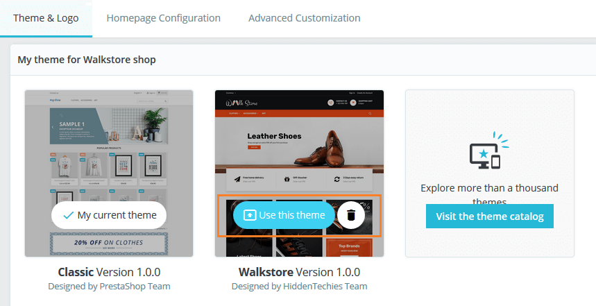Visit the theme catalog
Screen dimensions: 596x306
pyautogui.click(x=490, y=216)
